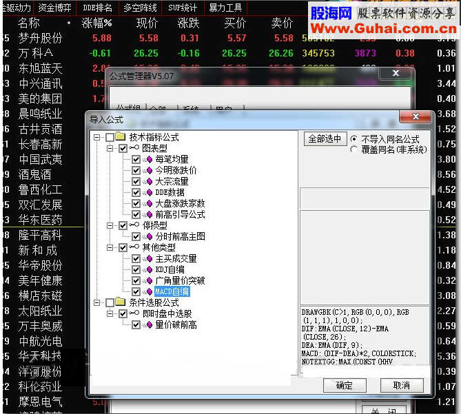
Task: Select 隆平高科 stock name
Action: (x=40, y=235)
